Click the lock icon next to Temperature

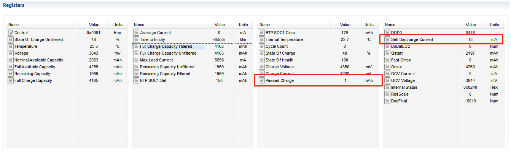point(11,46)
